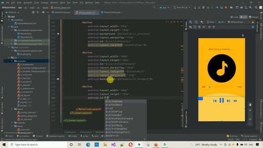The height and width of the screenshot is (148, 263).
Task: Switch to PlayerActivity.java editor tab
Action: (112, 12)
